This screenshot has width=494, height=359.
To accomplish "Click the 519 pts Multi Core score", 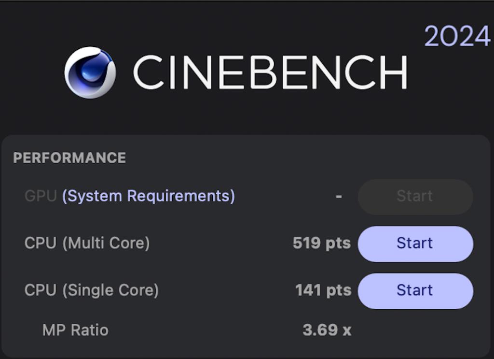I will pyautogui.click(x=321, y=243).
